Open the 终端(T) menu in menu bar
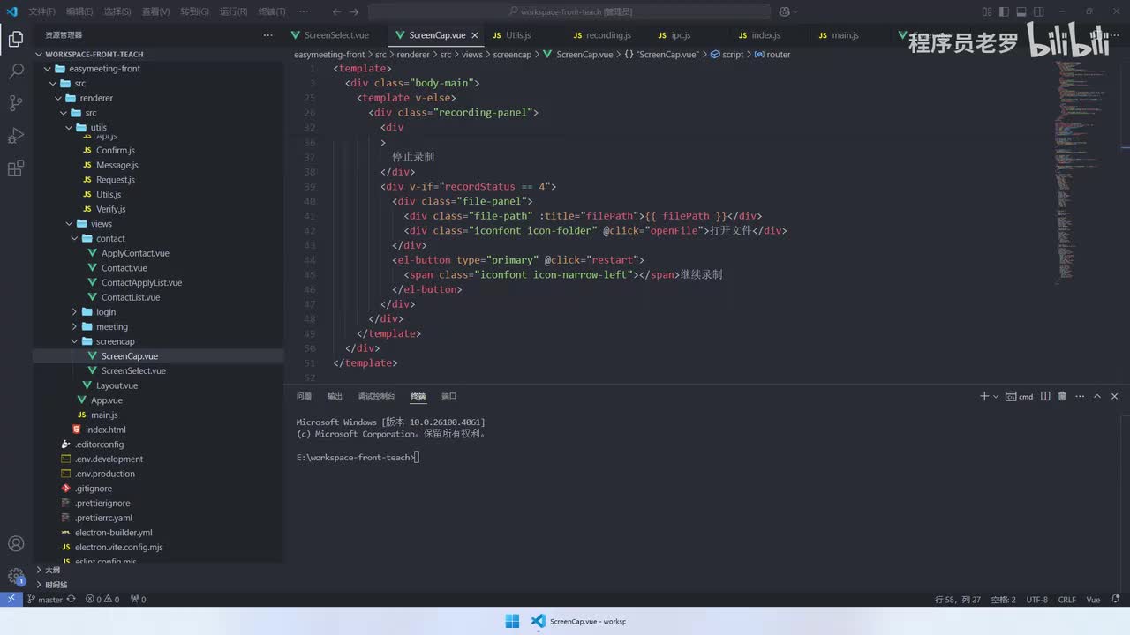The height and width of the screenshot is (635, 1130). [x=272, y=11]
